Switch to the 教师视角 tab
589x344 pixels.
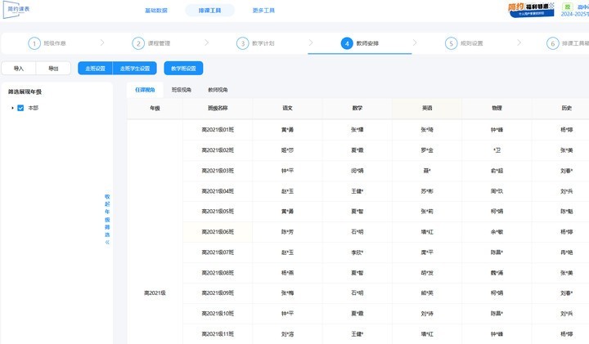point(218,89)
